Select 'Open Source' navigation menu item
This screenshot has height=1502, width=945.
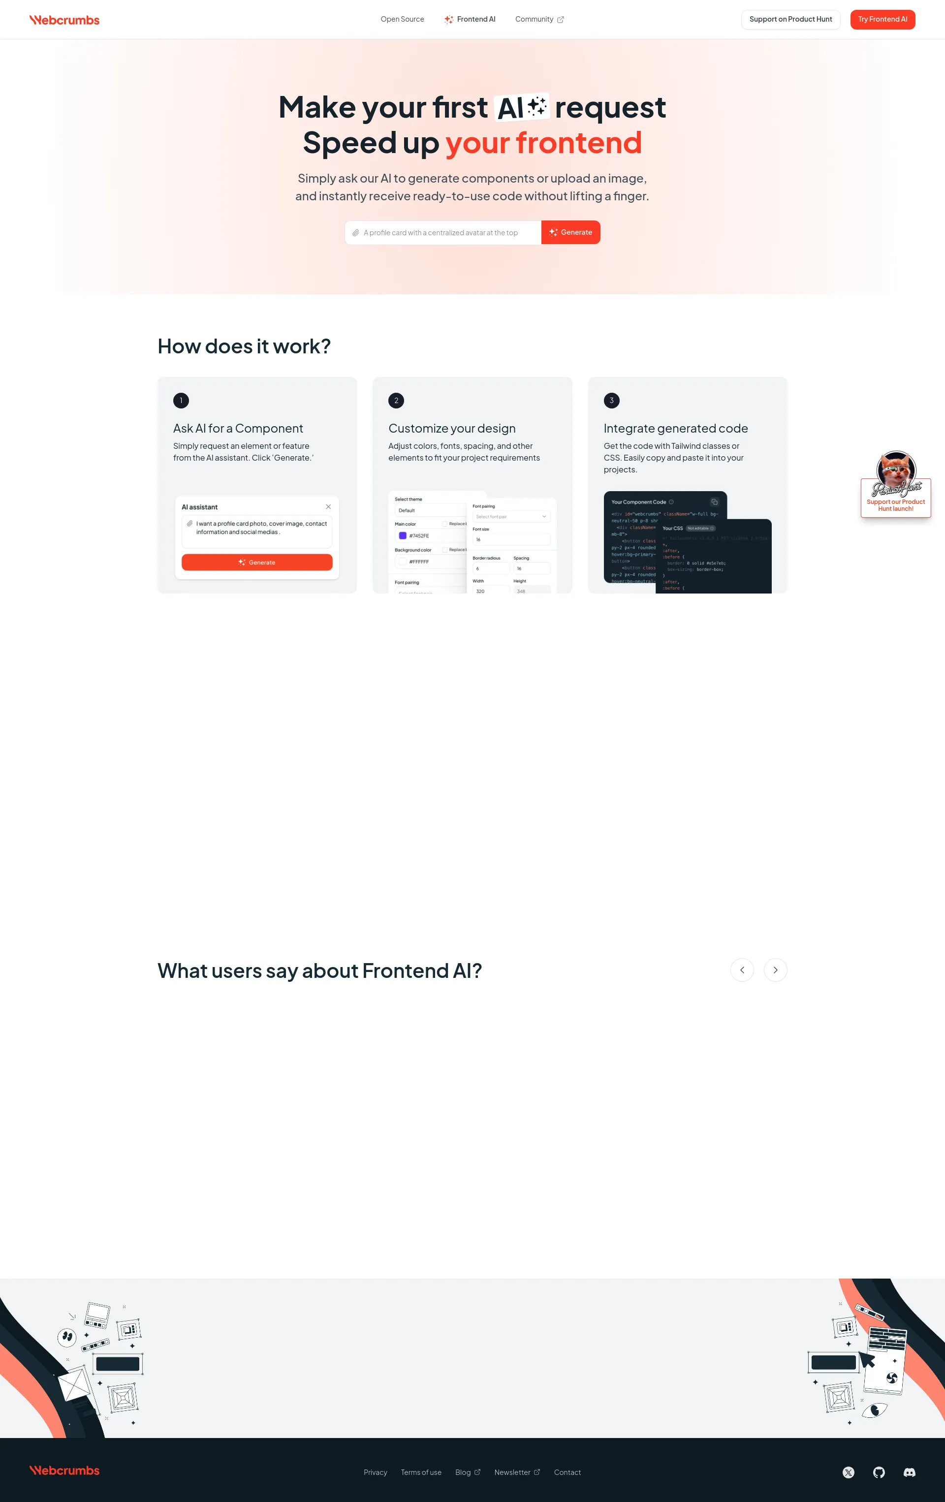[x=403, y=19]
